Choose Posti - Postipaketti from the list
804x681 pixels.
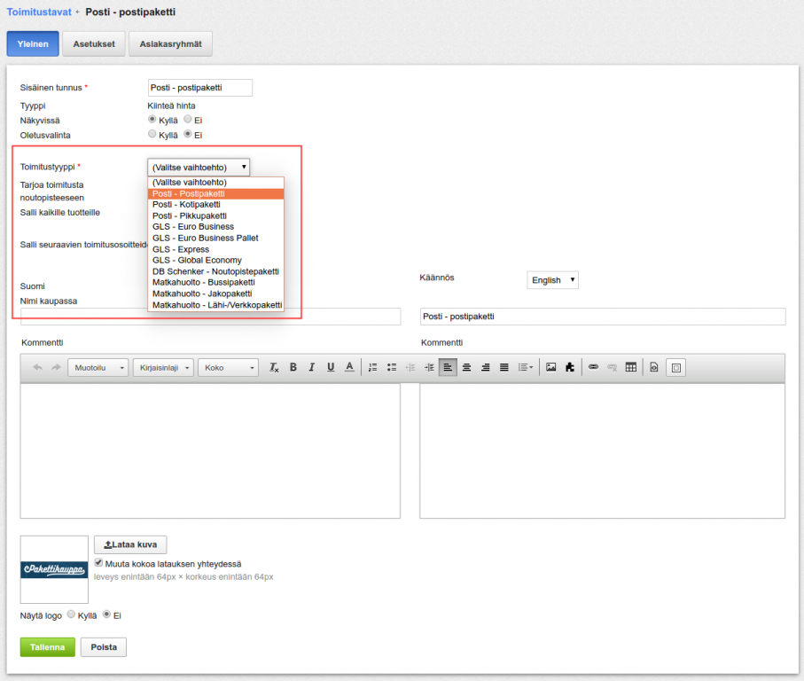pyautogui.click(x=216, y=194)
